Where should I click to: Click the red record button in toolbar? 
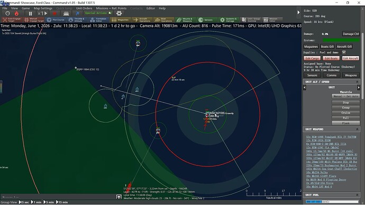(54, 14)
